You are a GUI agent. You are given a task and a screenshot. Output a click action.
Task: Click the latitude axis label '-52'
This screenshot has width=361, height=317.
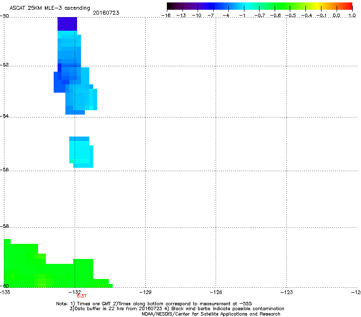pos(4,65)
